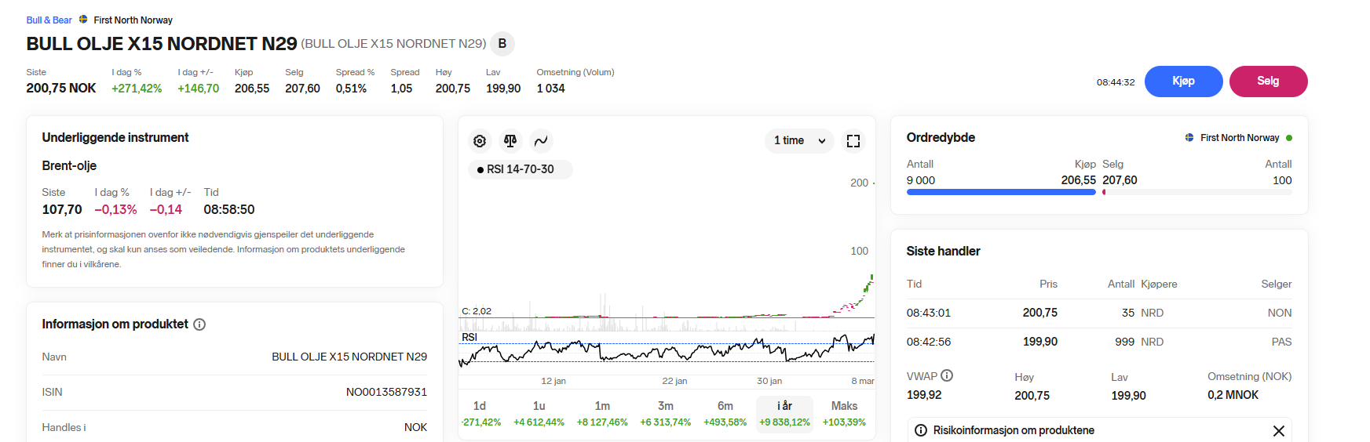Toggle the RSI 14-70-30 indicator chip
The image size is (1370, 442).
(x=520, y=169)
